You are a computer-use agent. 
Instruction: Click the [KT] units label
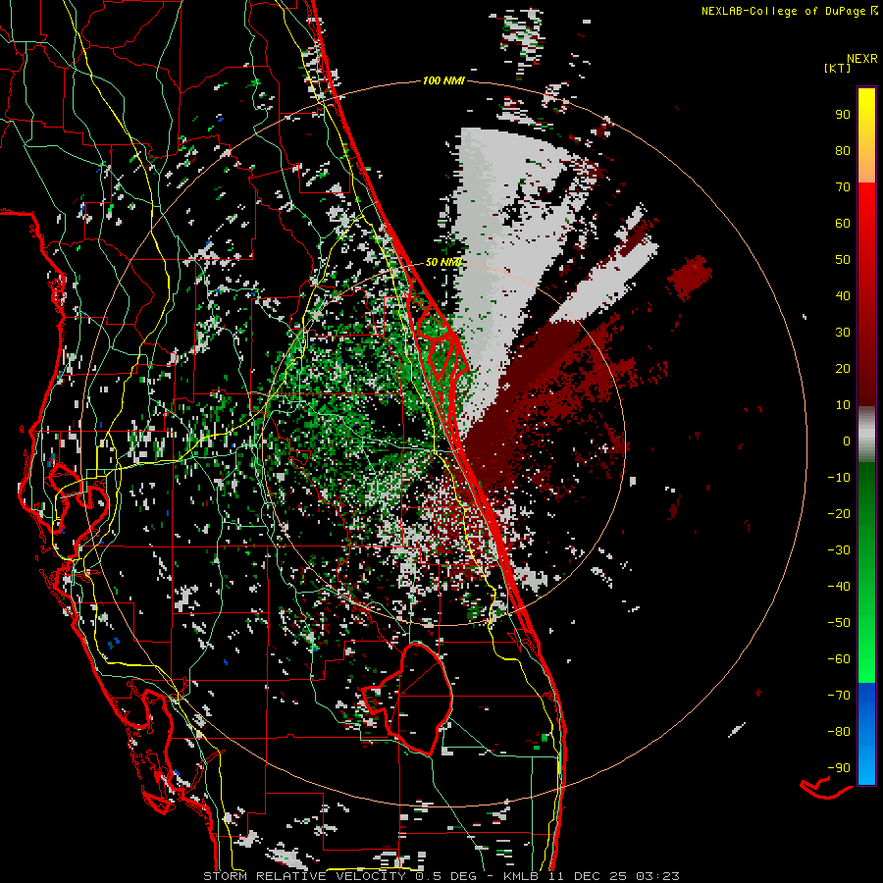click(x=837, y=68)
